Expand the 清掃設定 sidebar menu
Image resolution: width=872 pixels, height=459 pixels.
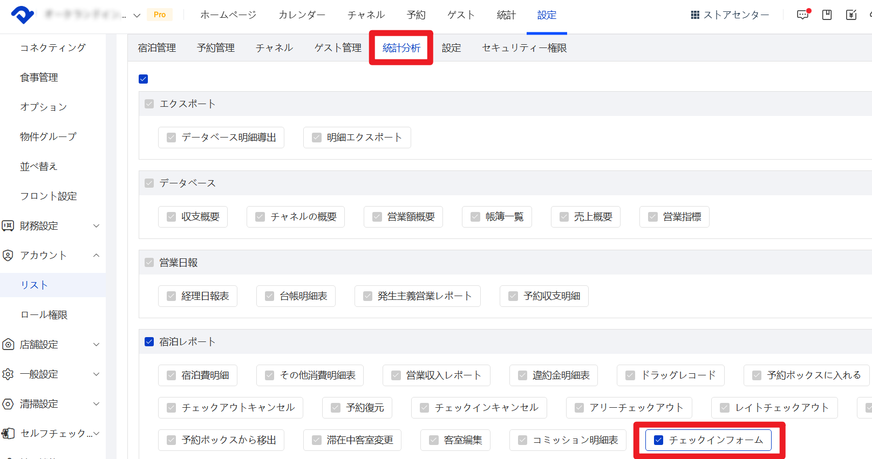96,404
